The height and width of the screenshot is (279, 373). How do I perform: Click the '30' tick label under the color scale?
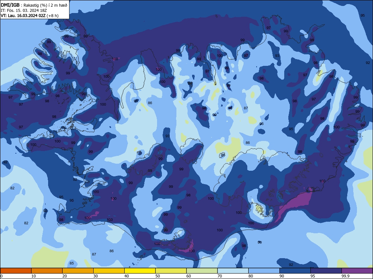click(95, 276)
